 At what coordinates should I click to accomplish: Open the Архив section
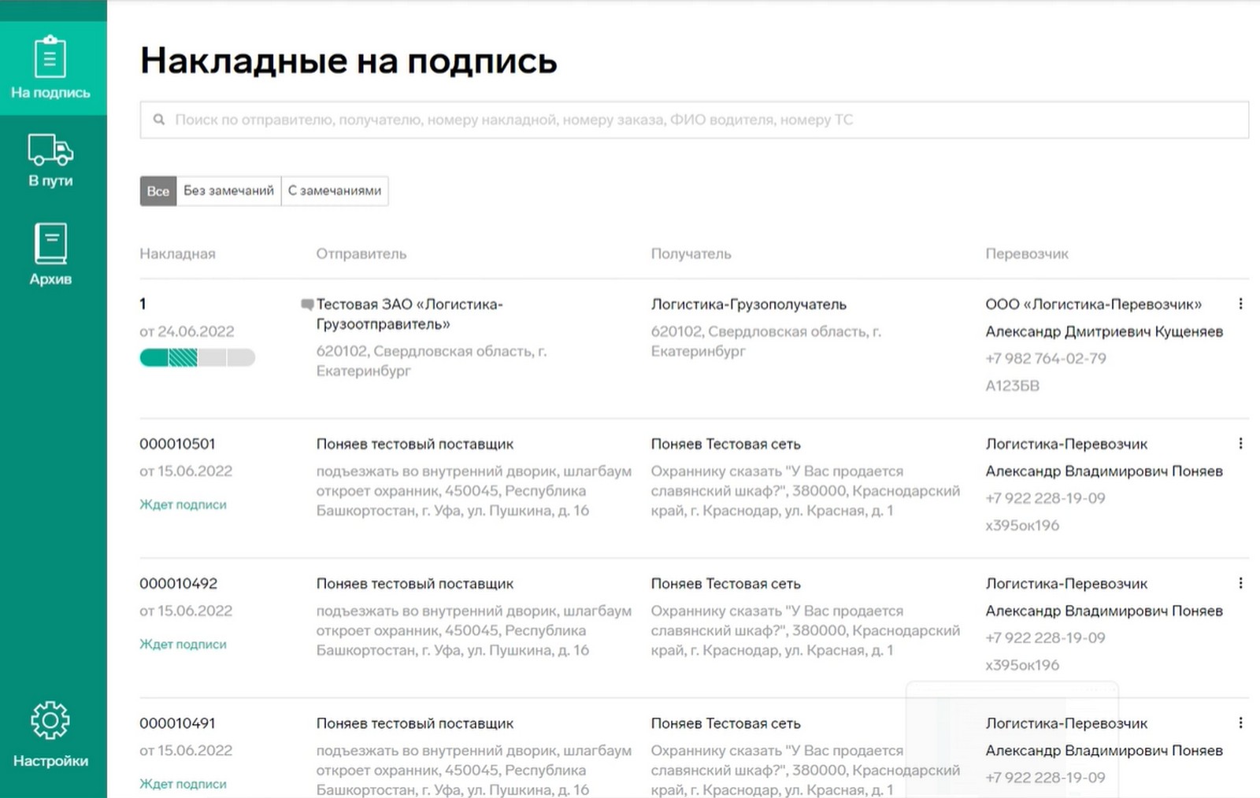(50, 252)
